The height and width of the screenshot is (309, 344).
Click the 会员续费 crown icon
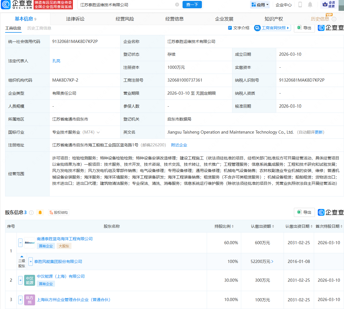click(325, 5)
